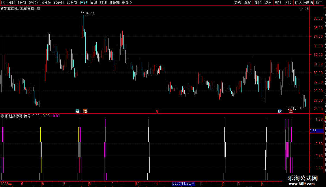Screen dimensions: 326x187
Task: Open F10 company information
Action: coord(288,3)
